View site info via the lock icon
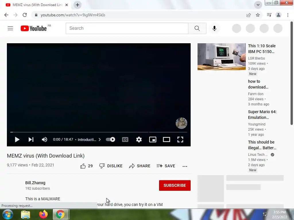 [36, 15]
